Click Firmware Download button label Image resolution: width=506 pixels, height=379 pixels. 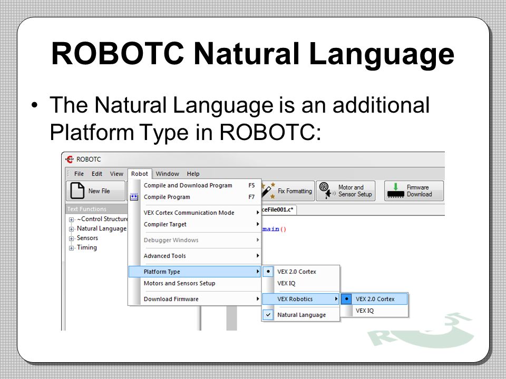419,191
